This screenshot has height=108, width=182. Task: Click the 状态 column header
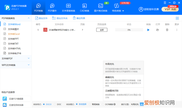point(129,24)
